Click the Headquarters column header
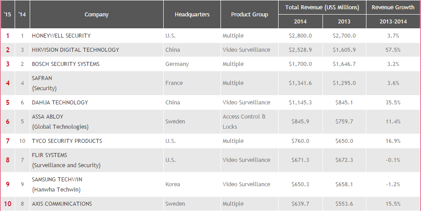The image size is (421, 211). (x=192, y=15)
